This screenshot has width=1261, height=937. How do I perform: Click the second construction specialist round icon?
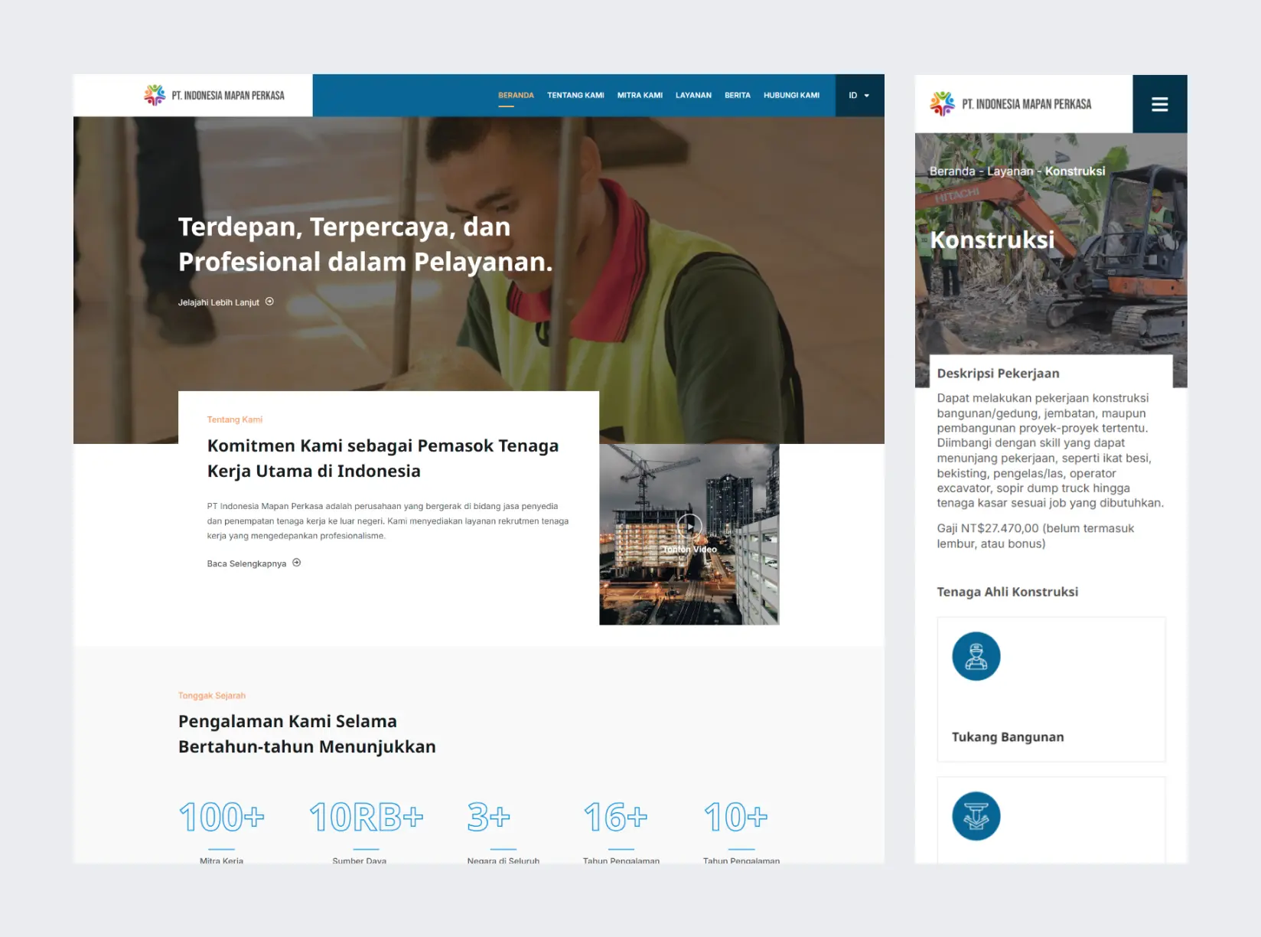click(976, 816)
